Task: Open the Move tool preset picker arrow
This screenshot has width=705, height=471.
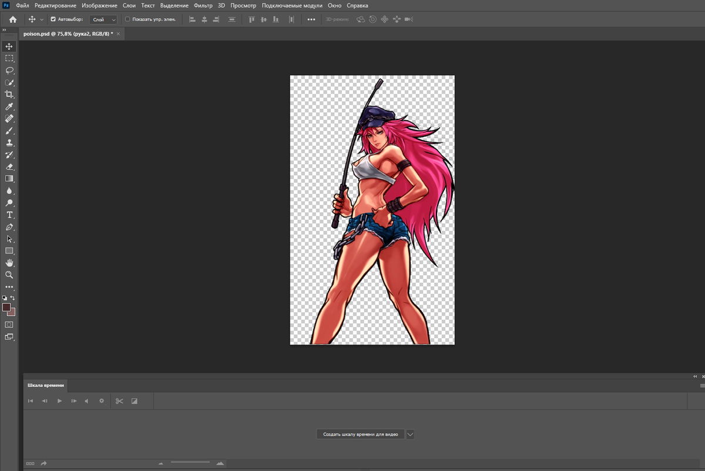Action: coord(42,19)
